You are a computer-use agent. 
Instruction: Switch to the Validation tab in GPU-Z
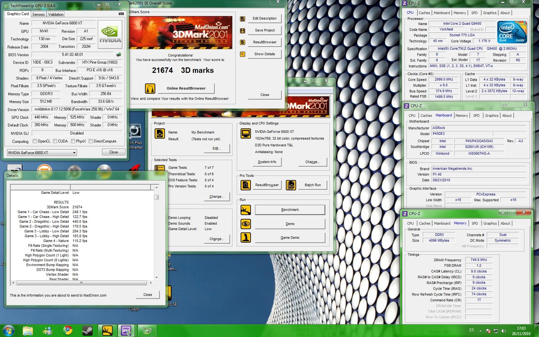coord(56,14)
